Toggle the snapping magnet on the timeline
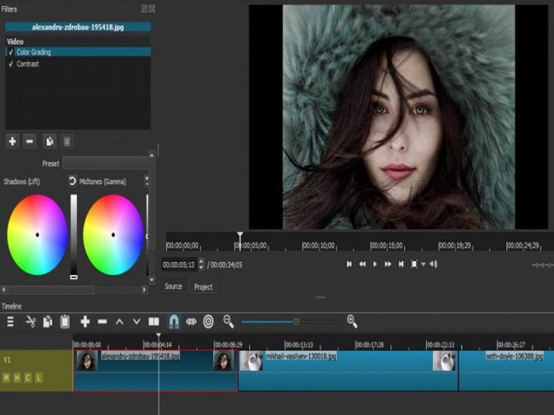 (x=174, y=321)
